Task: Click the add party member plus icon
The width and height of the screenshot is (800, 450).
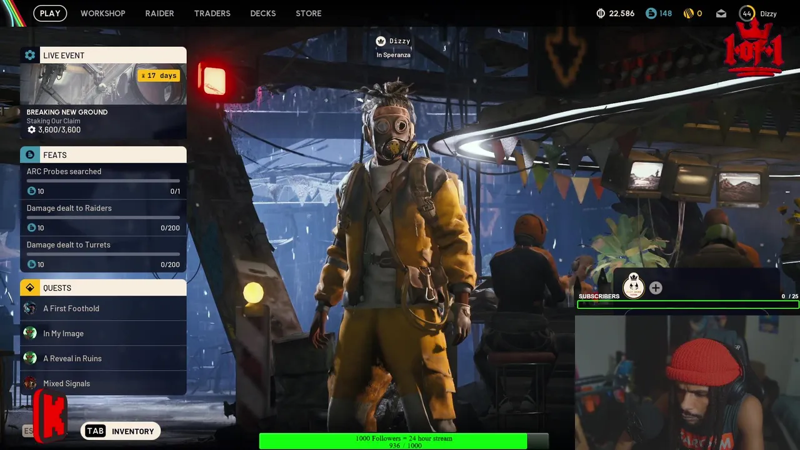Action: pyautogui.click(x=656, y=287)
